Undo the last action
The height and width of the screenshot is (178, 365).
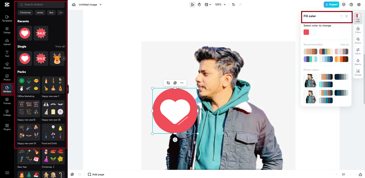[x=234, y=5]
